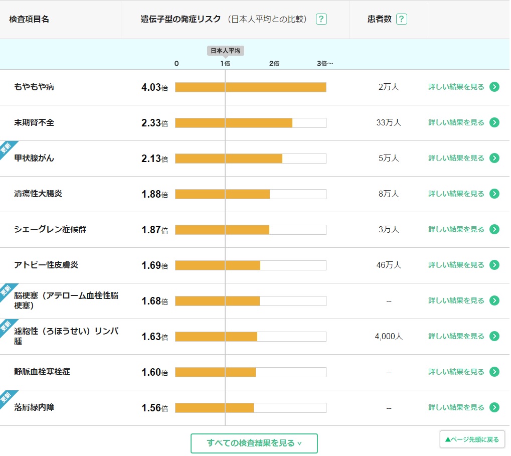Click the green arrow icon for もやもや病
511x456 pixels.
(x=495, y=87)
